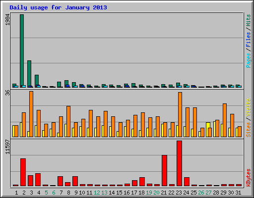Click day label 14 on the x-axis
Image resolution: width=254 pixels, height=198 pixels.
tap(112, 193)
